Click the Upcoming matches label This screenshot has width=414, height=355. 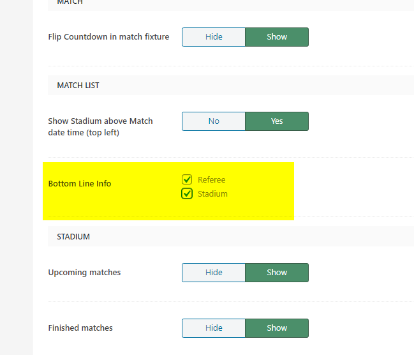84,273
